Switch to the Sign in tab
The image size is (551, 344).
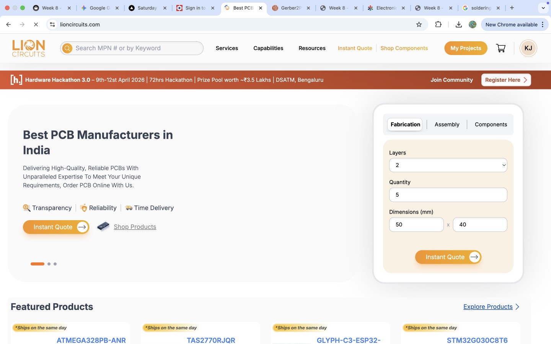tap(196, 8)
